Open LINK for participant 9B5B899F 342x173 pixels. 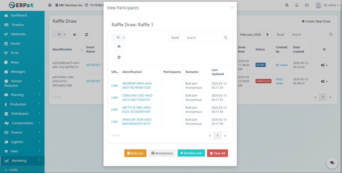(115, 86)
